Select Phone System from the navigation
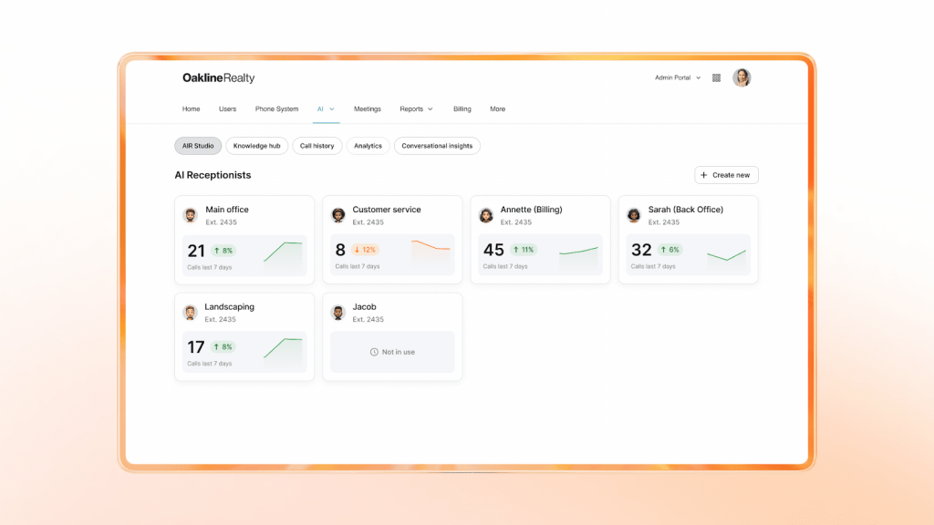 (276, 108)
